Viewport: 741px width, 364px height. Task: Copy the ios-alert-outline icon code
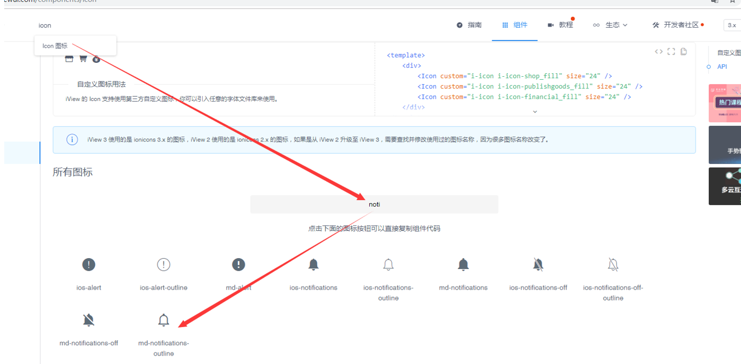tap(163, 265)
